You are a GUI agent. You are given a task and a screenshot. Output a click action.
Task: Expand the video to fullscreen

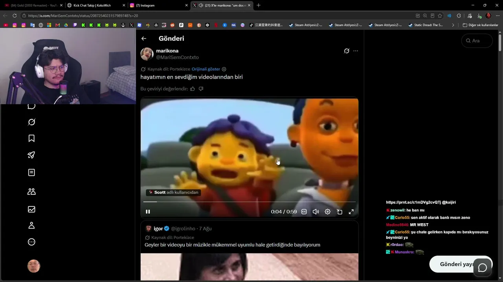point(351,211)
